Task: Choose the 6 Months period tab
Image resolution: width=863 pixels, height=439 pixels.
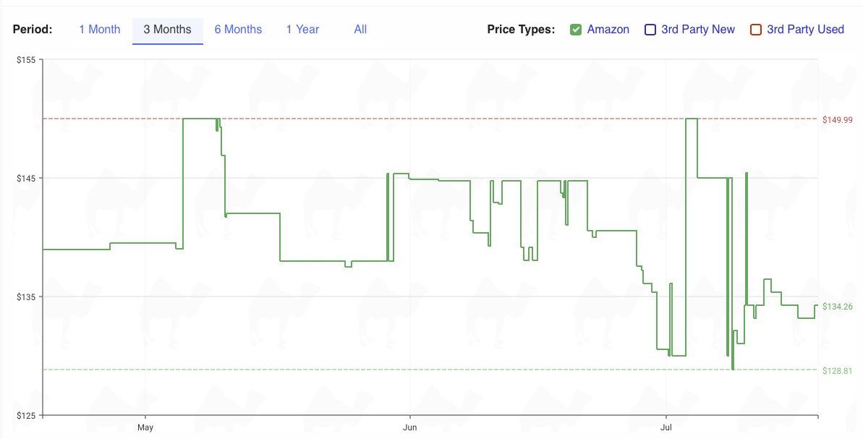Action: pyautogui.click(x=238, y=30)
